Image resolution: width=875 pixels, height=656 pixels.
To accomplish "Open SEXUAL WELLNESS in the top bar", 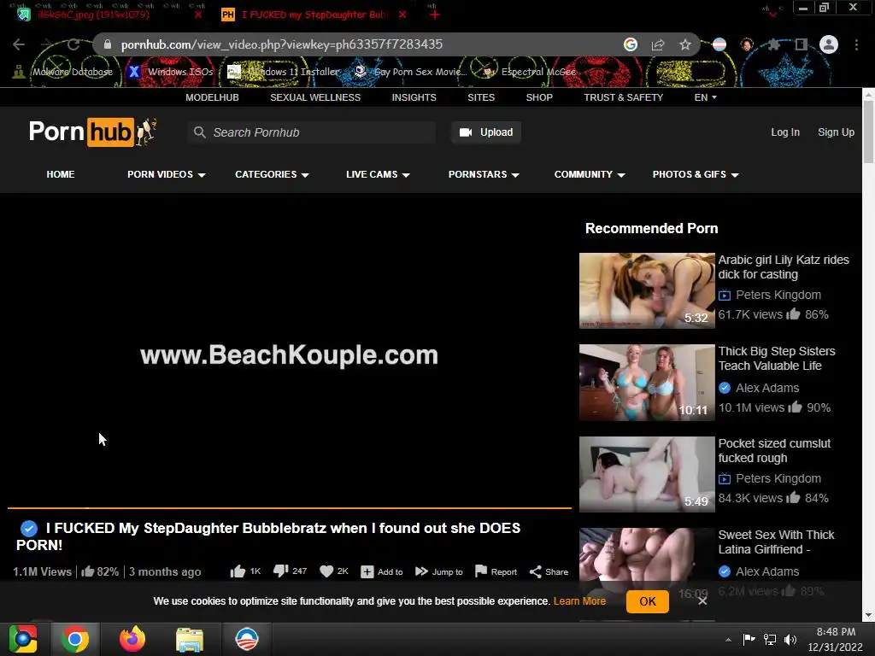I will tap(315, 97).
